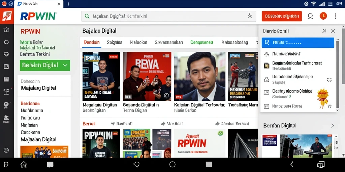Click the Mer8kaal section label with arrow

click(x=172, y=124)
